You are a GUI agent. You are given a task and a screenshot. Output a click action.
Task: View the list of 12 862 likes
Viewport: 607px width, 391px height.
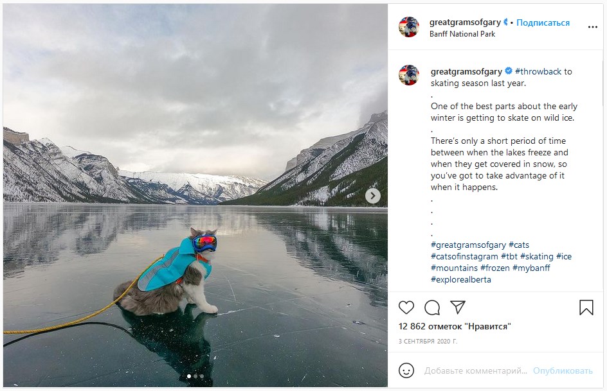(454, 326)
